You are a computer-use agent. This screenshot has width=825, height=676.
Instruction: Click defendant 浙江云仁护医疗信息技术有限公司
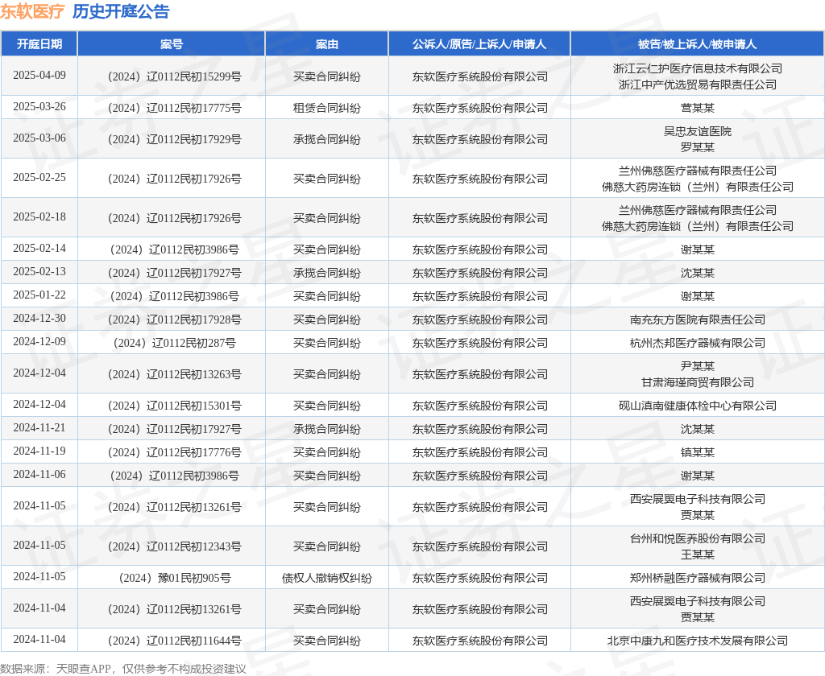point(697,69)
